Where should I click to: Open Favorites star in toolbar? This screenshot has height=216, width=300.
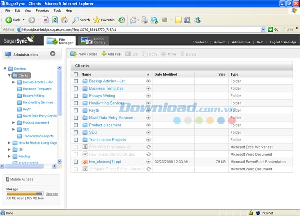[x=97, y=20]
